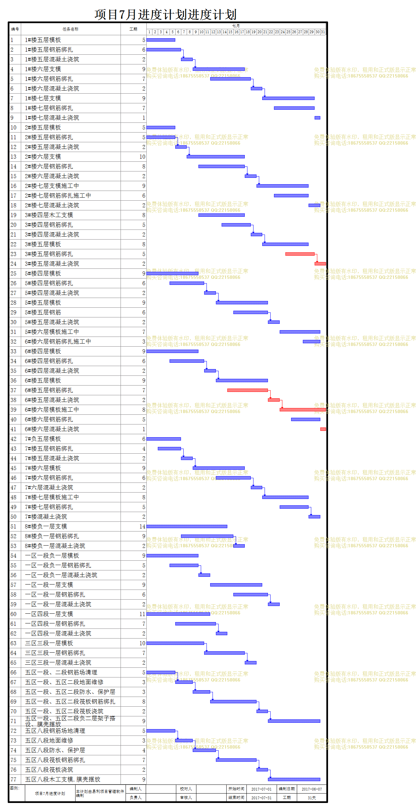Viewport: 416px width, 810px height.
Task: Click the footer text '项目7月进度计划'
Action: pyautogui.click(x=50, y=794)
